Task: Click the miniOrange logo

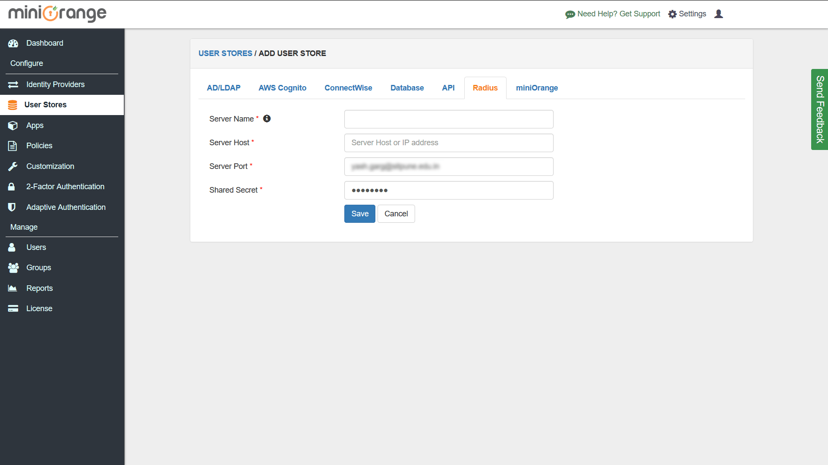Action: tap(57, 14)
